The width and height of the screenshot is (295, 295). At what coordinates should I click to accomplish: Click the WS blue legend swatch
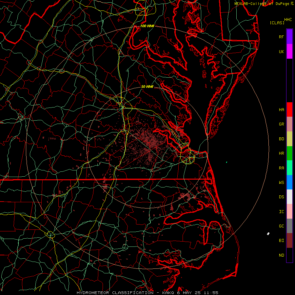(289, 182)
